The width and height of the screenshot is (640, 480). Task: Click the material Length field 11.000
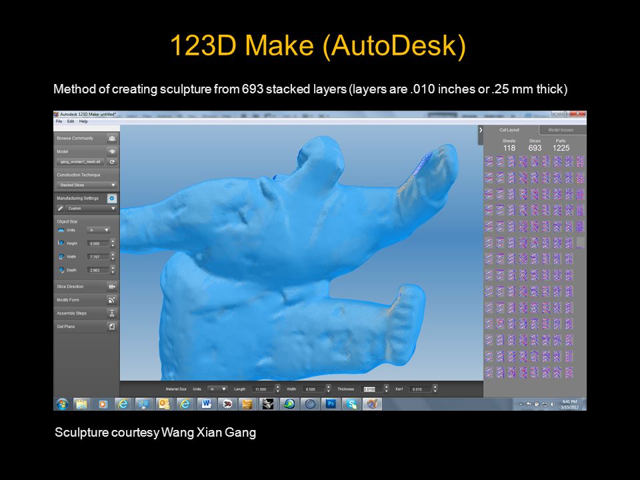(x=264, y=389)
